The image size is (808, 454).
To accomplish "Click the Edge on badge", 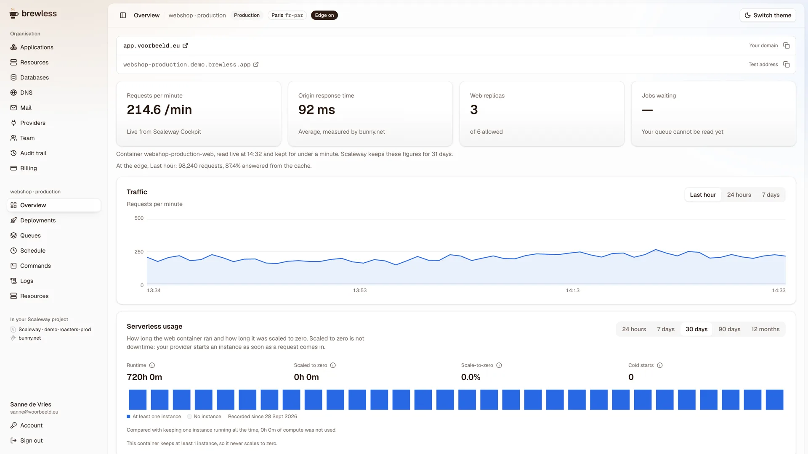I will (x=324, y=15).
